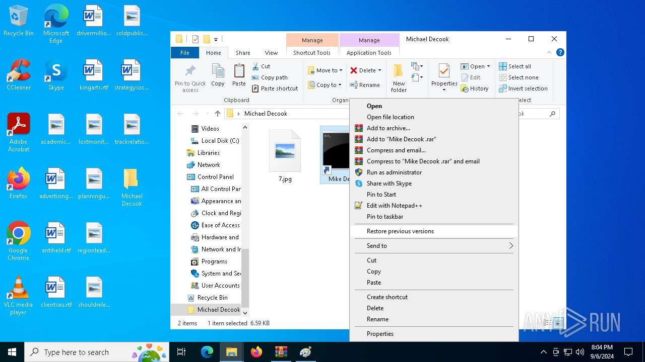The height and width of the screenshot is (362, 645).
Task: Expand the Send to submenu
Action: tap(434, 246)
